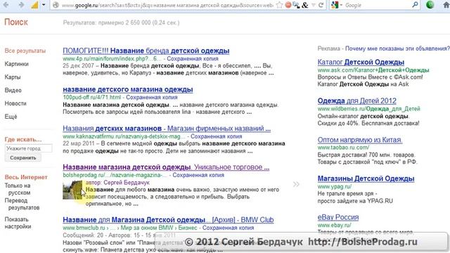Click the author name 'Сергей Бердачук'
Image resolution: width=450 pixels, height=253 pixels.
pyautogui.click(x=127, y=183)
